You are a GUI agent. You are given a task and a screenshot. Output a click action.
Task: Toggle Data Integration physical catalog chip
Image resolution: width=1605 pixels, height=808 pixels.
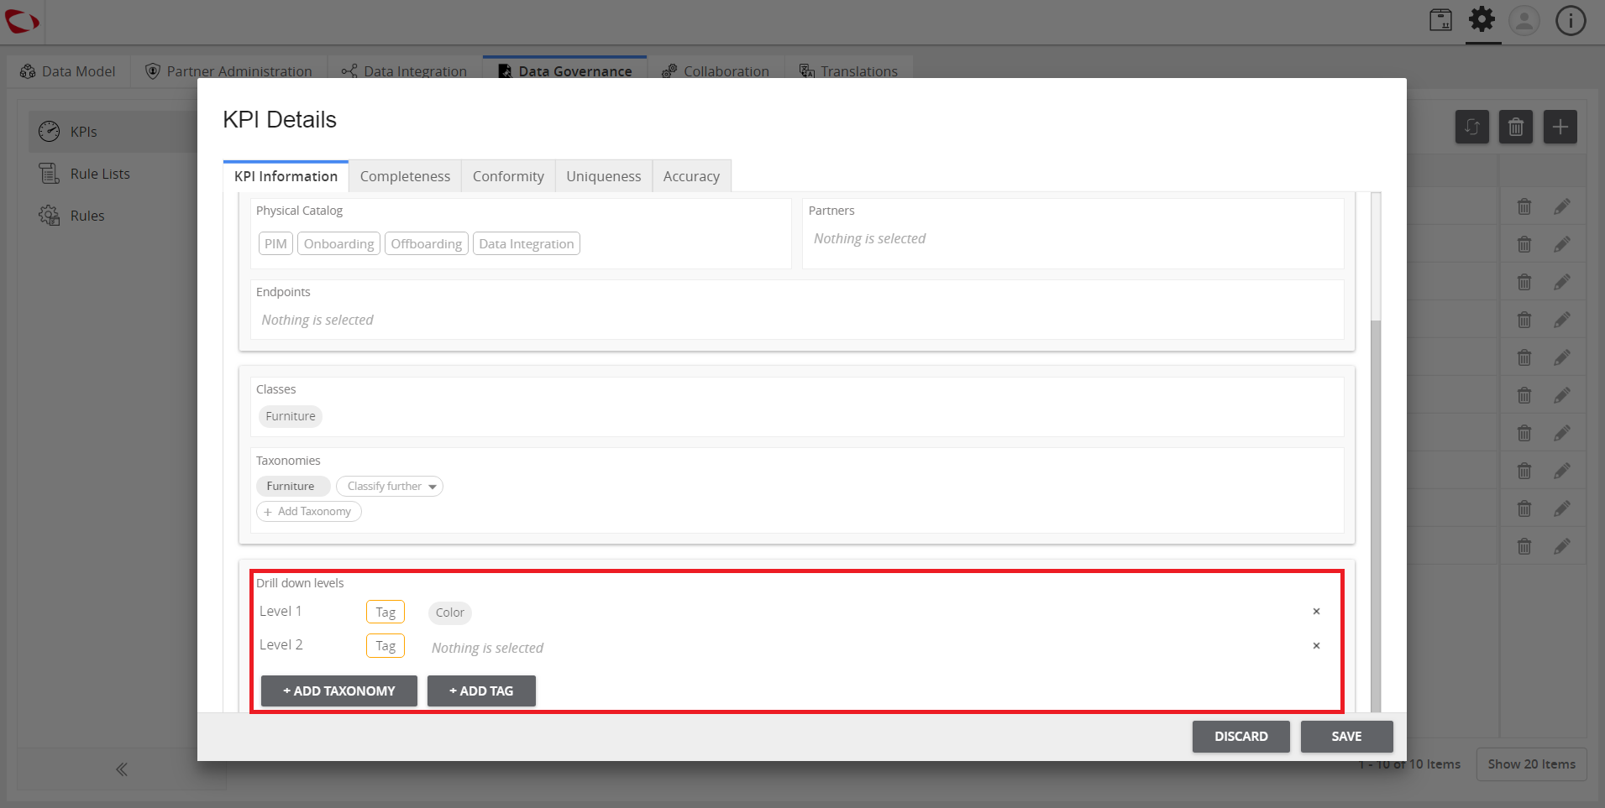(527, 244)
